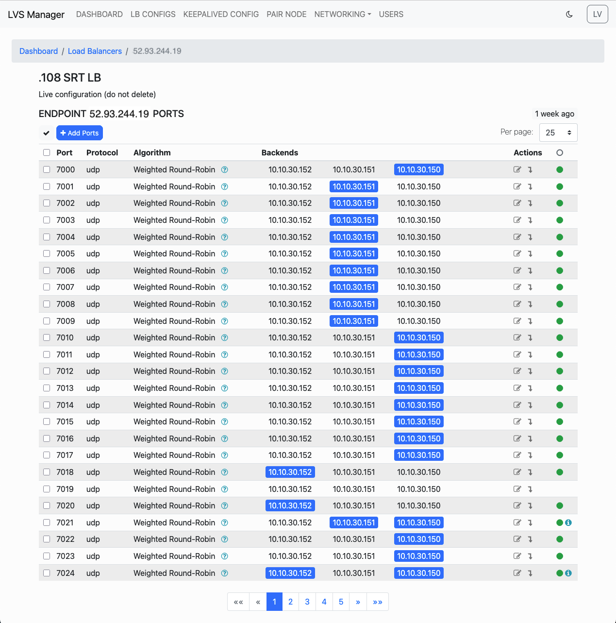Tick the checkbox for port 7009
Viewport: 616px width, 623px height.
coord(47,321)
